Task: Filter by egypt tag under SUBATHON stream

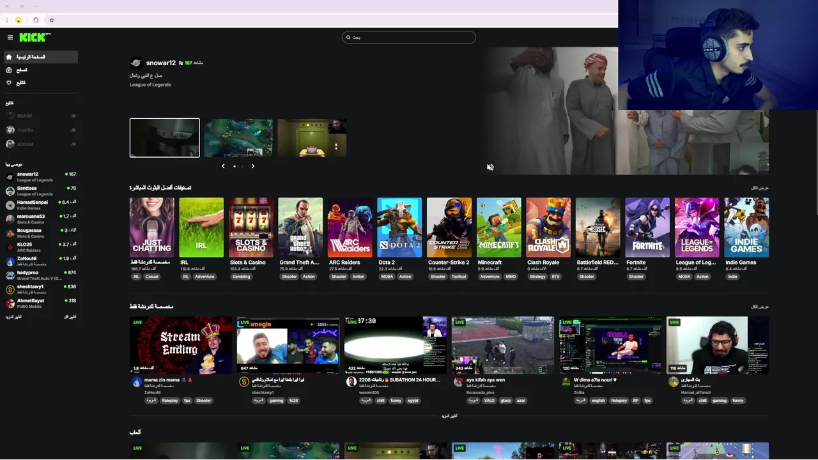Action: [x=413, y=401]
